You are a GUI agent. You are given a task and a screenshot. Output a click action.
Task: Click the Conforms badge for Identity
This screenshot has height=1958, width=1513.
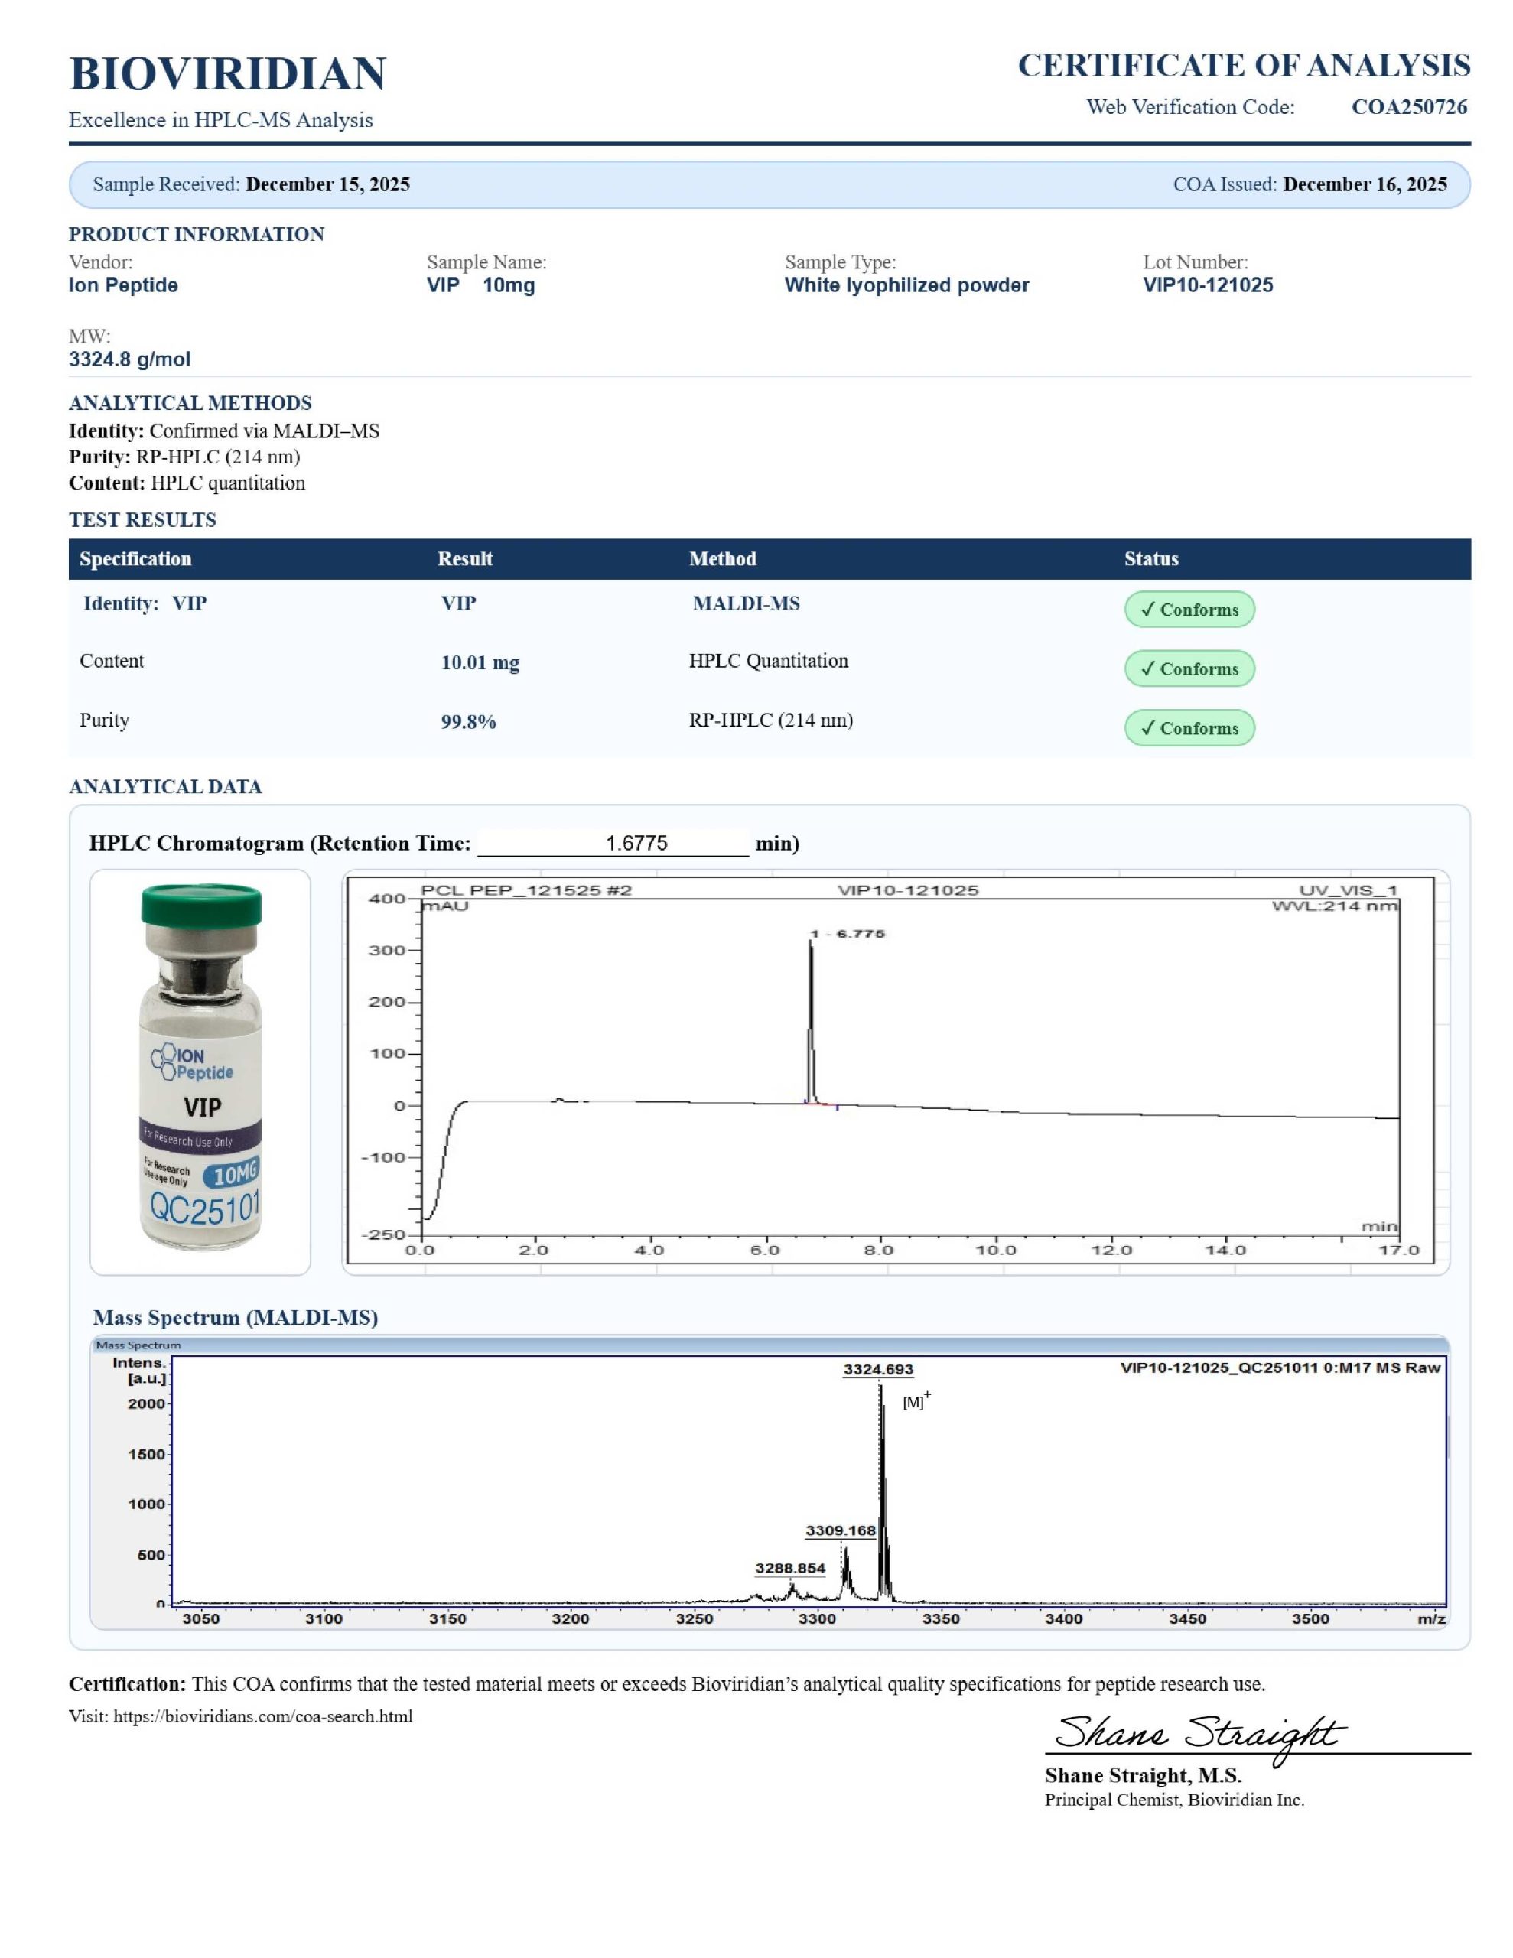tap(1189, 610)
